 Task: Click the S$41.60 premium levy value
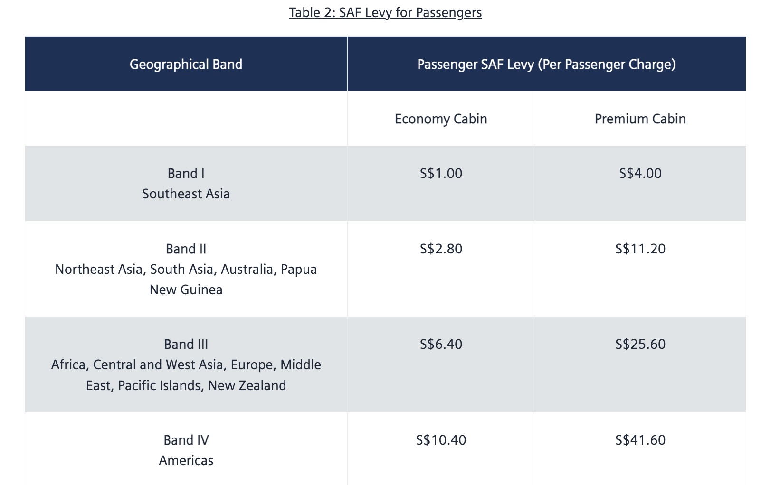coord(640,440)
